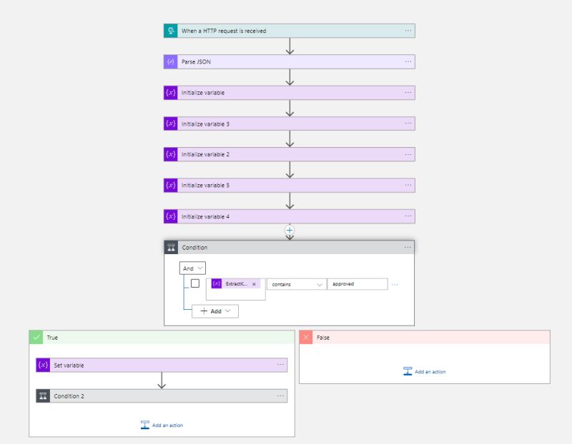Click the True branch header label
The width and height of the screenshot is (572, 444).
click(x=52, y=338)
